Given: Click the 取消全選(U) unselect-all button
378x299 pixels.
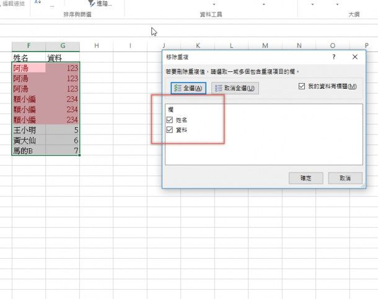Looking at the screenshot, I should pyautogui.click(x=235, y=88).
